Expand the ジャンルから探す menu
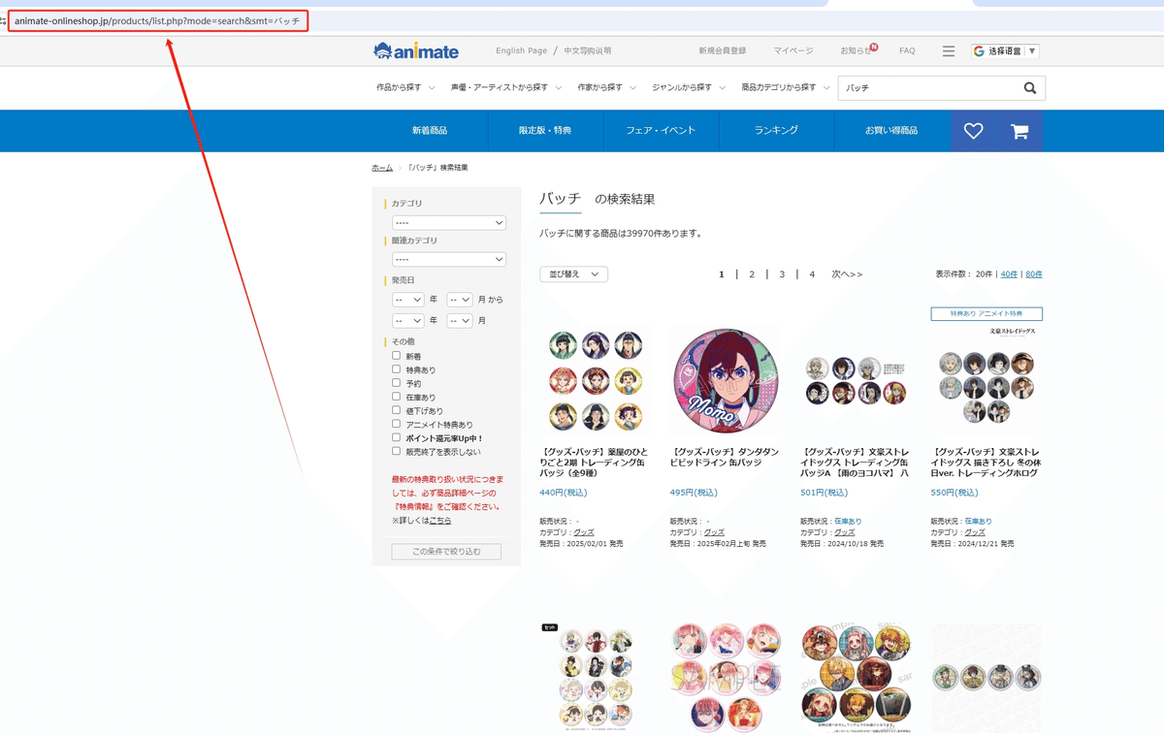Viewport: 1164px width, 736px height. (x=689, y=87)
